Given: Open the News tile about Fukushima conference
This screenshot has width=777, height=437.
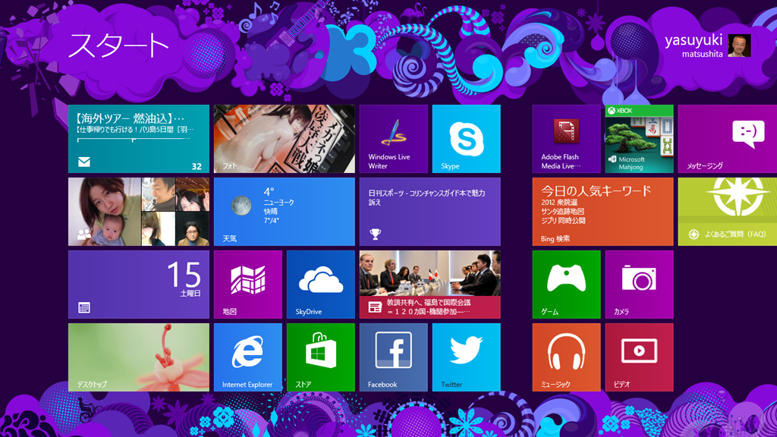Looking at the screenshot, I should [x=430, y=285].
